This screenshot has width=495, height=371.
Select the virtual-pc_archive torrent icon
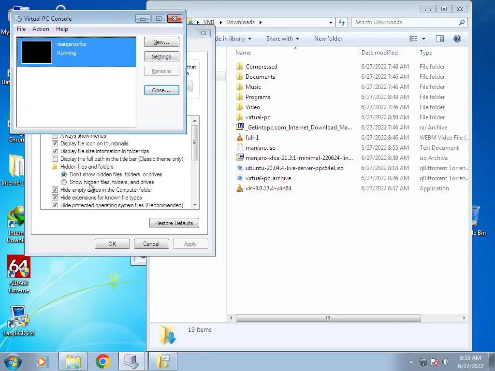point(240,178)
